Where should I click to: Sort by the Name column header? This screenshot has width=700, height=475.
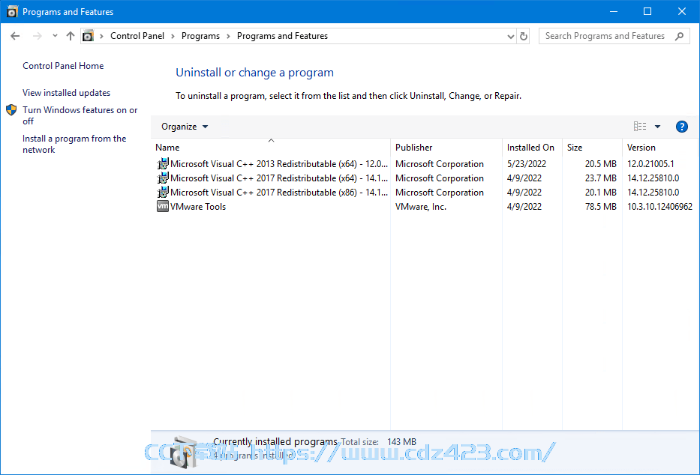(271, 148)
